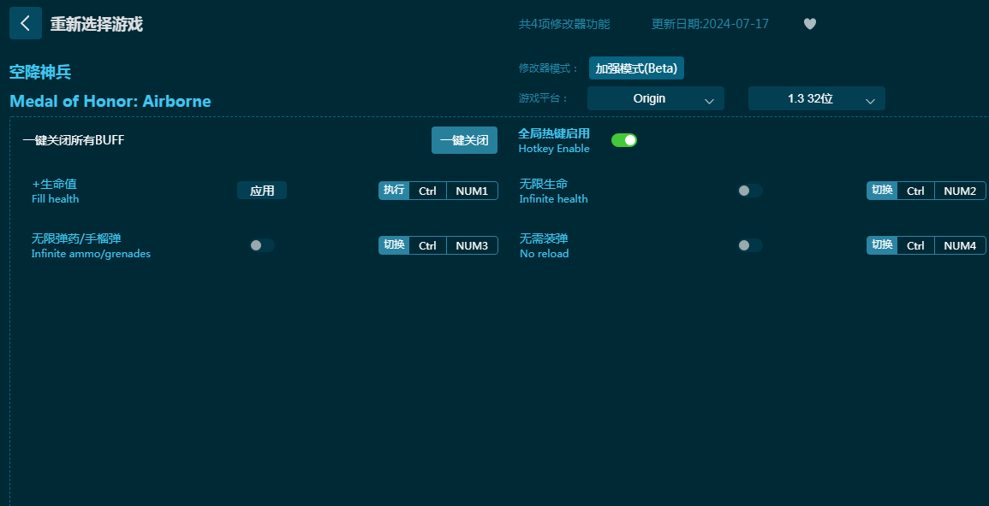
Task: Click the 执行 hotkey label for Fill health
Action: point(394,190)
